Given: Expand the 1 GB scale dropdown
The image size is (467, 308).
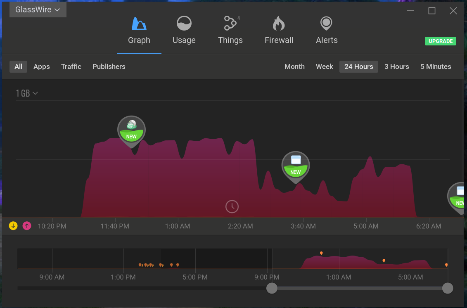Looking at the screenshot, I should tap(27, 94).
